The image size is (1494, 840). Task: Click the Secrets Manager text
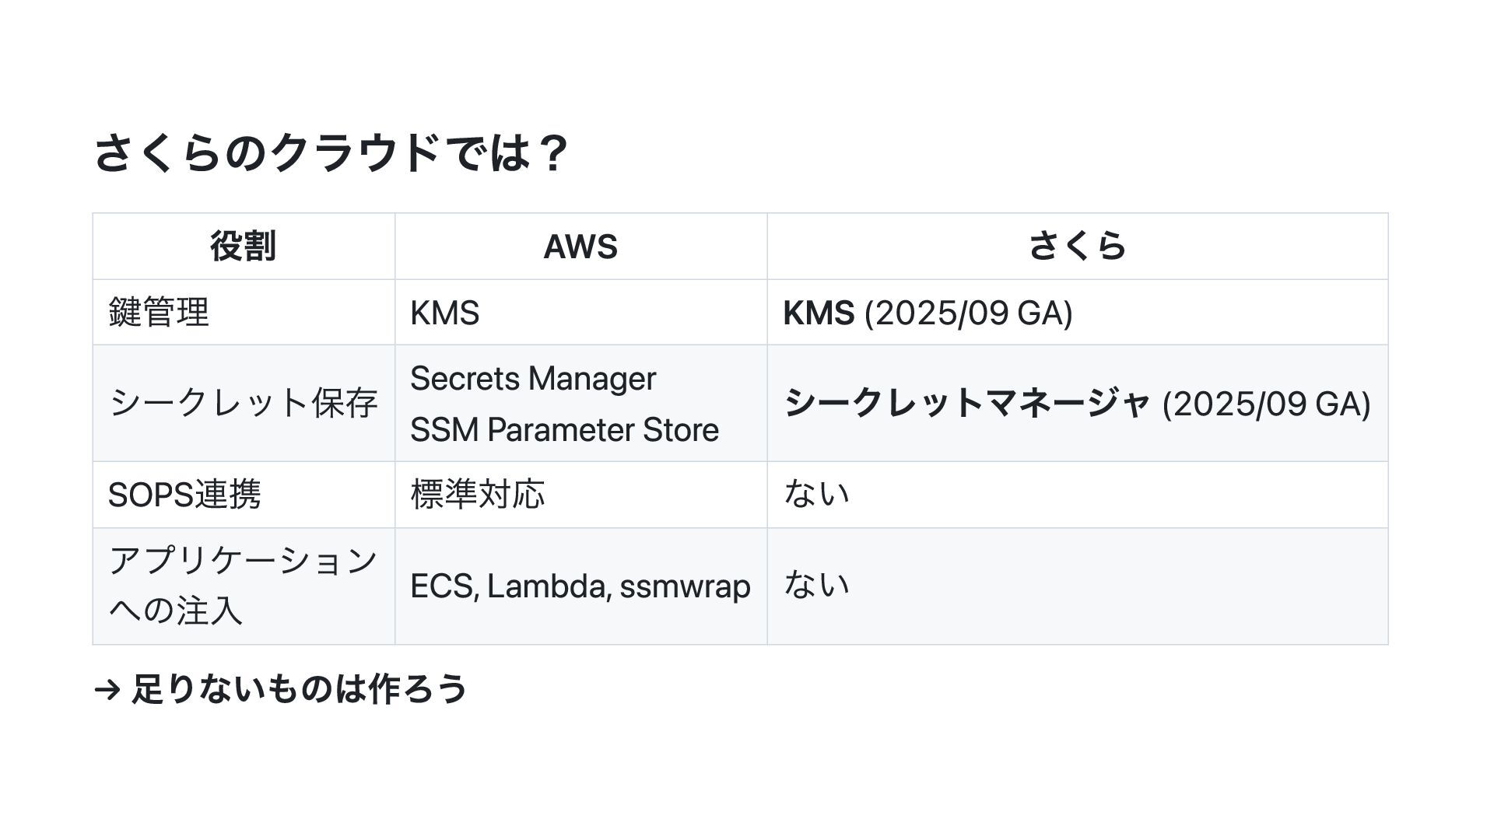tap(533, 379)
